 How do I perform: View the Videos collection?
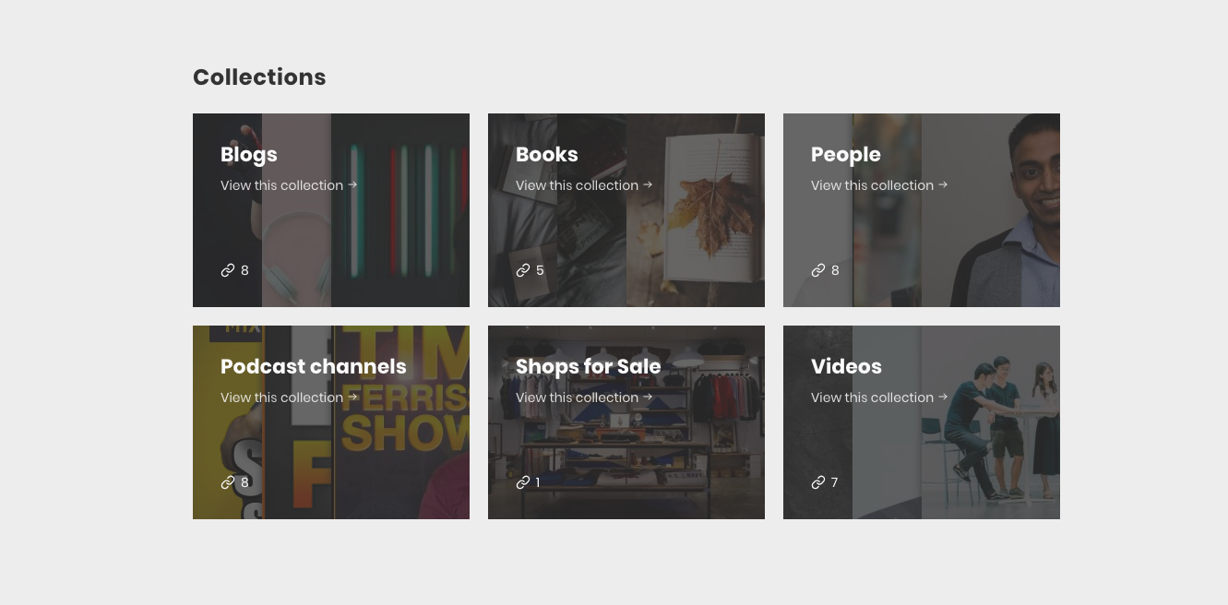pos(872,397)
